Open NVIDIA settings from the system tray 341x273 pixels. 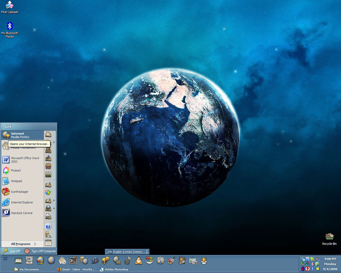[x=317, y=269]
